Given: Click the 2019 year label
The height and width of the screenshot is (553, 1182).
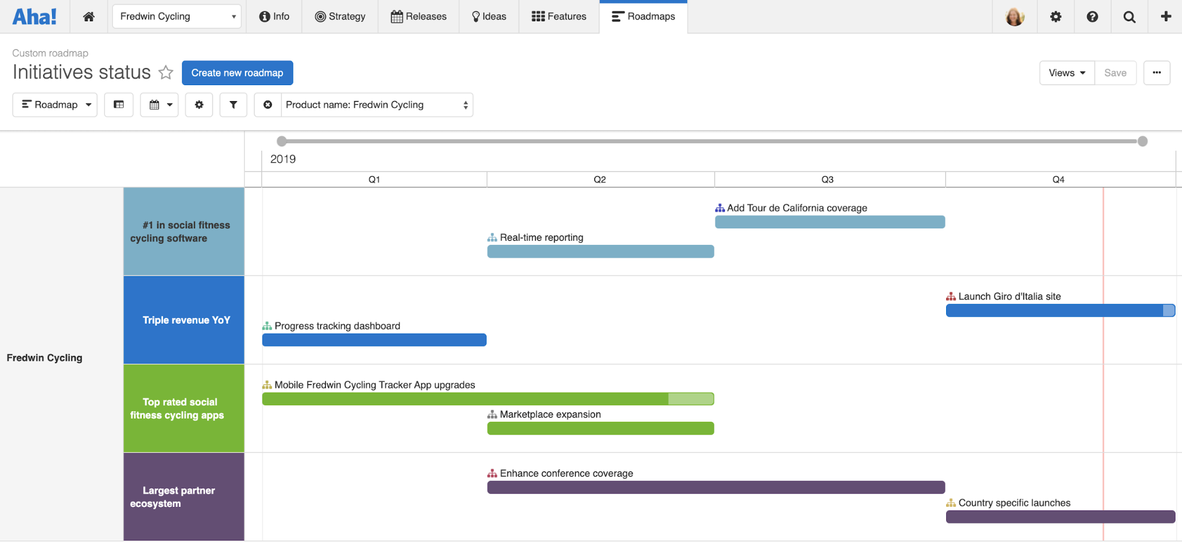Looking at the screenshot, I should 283,159.
